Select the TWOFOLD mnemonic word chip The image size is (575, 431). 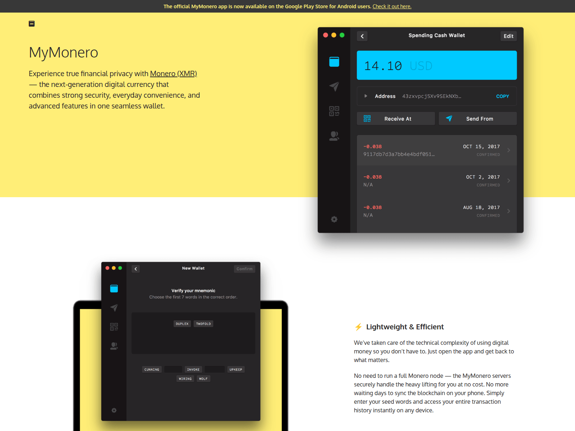[x=203, y=324]
